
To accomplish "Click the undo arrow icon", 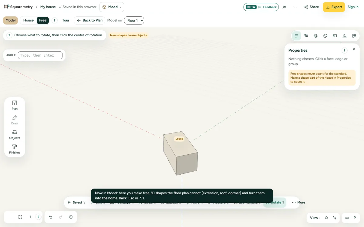I will point(51,217).
